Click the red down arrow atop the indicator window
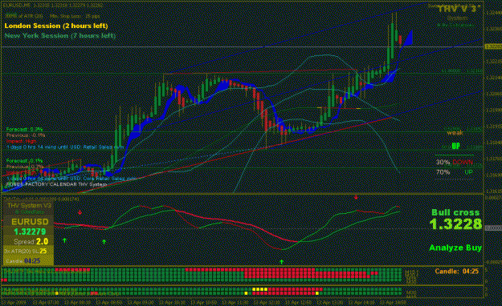The height and width of the screenshot is (306, 502). click(x=356, y=197)
